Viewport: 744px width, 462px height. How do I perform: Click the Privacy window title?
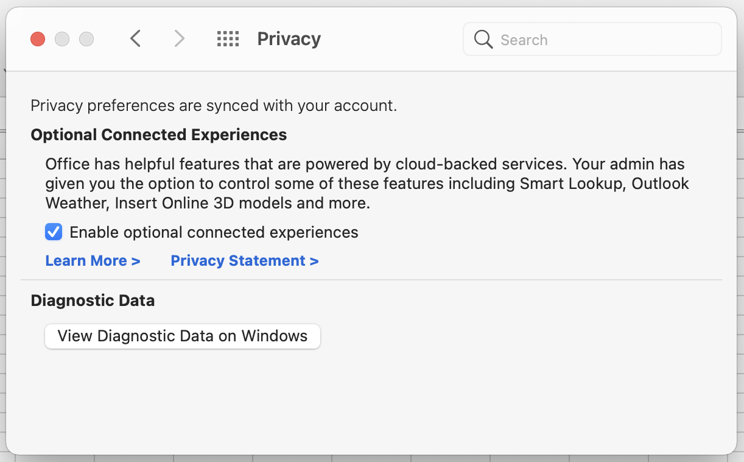(x=289, y=39)
